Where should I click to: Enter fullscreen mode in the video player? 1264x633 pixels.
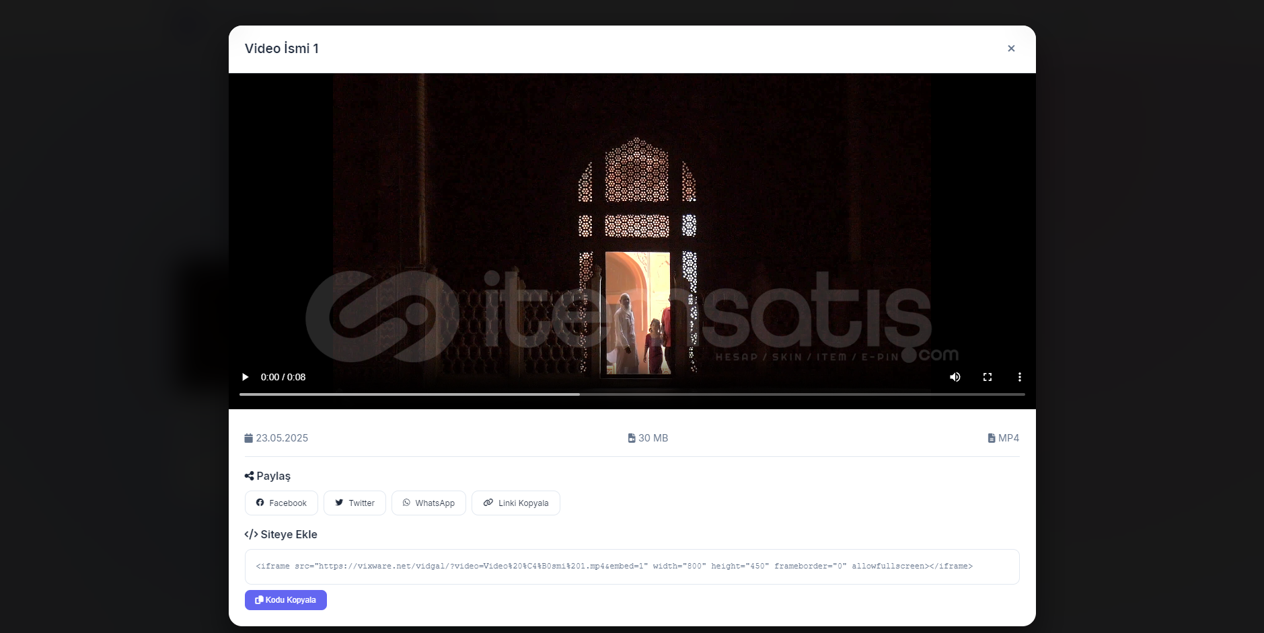click(x=988, y=377)
